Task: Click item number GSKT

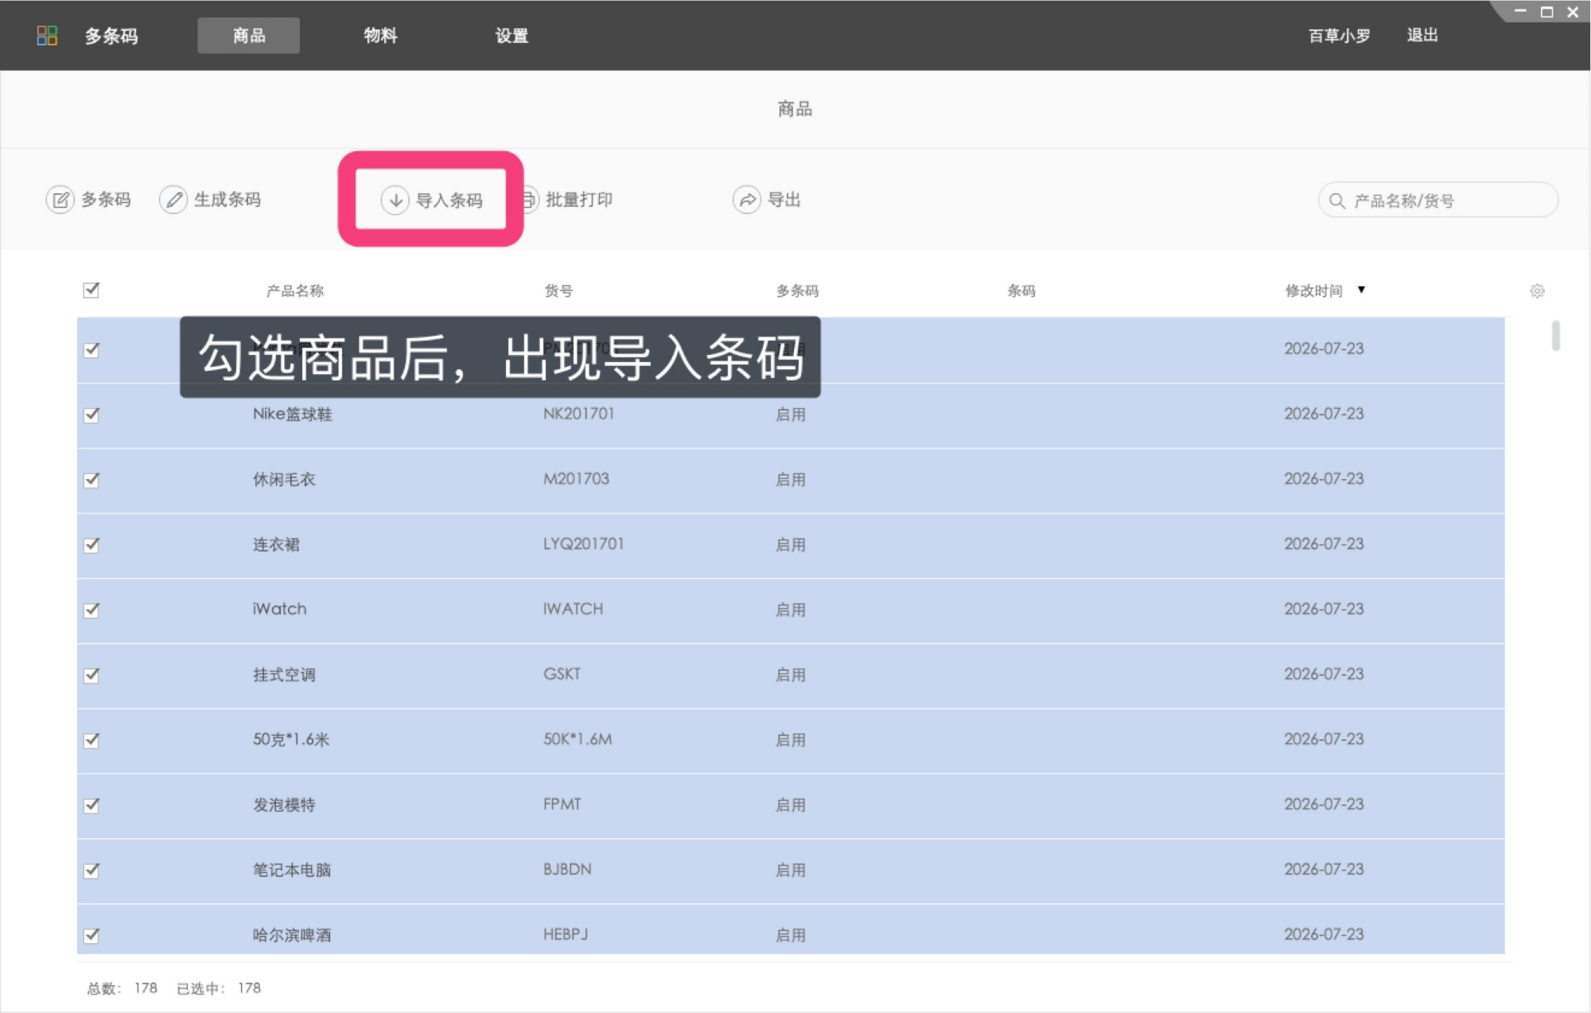Action: pyautogui.click(x=562, y=674)
